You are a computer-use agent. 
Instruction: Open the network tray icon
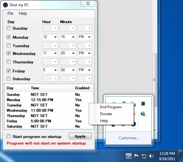pos(144,156)
